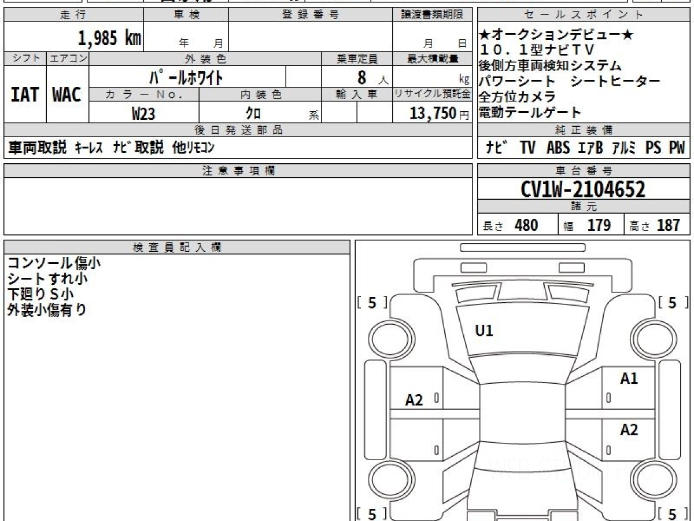This screenshot has width=694, height=521.
Task: Select the WAC air conditioner cell
Action: [x=67, y=94]
